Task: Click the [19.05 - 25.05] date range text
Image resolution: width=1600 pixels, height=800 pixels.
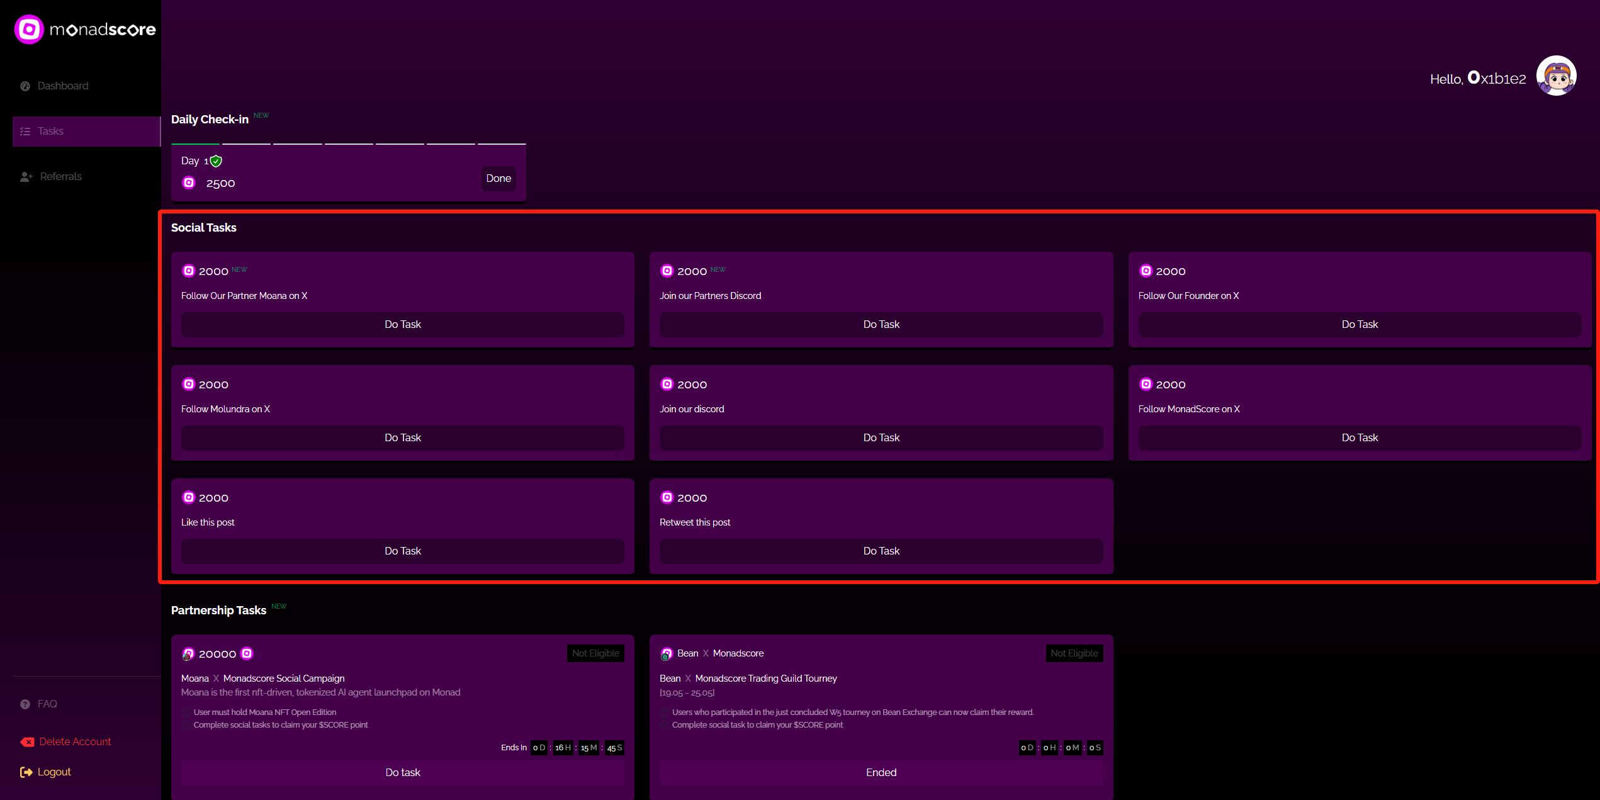Action: [x=687, y=693]
